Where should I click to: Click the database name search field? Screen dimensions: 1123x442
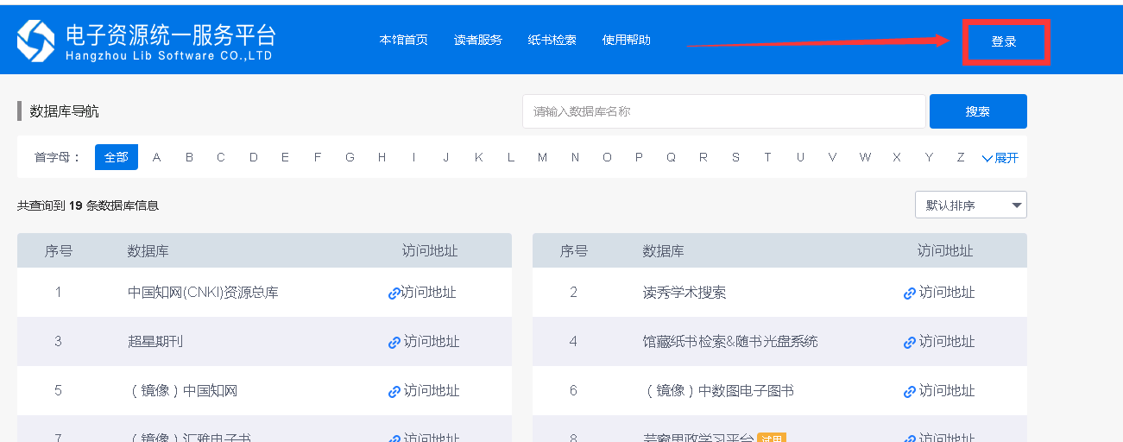[x=723, y=111]
